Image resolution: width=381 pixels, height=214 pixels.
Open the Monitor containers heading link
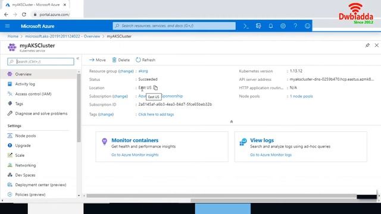(135, 140)
